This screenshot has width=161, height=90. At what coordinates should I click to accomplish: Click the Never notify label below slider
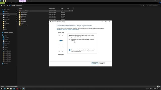(x=61, y=54)
